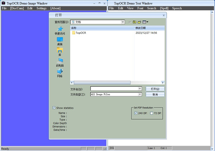Go up one folder level icon
The image size is (215, 151).
click(134, 22)
